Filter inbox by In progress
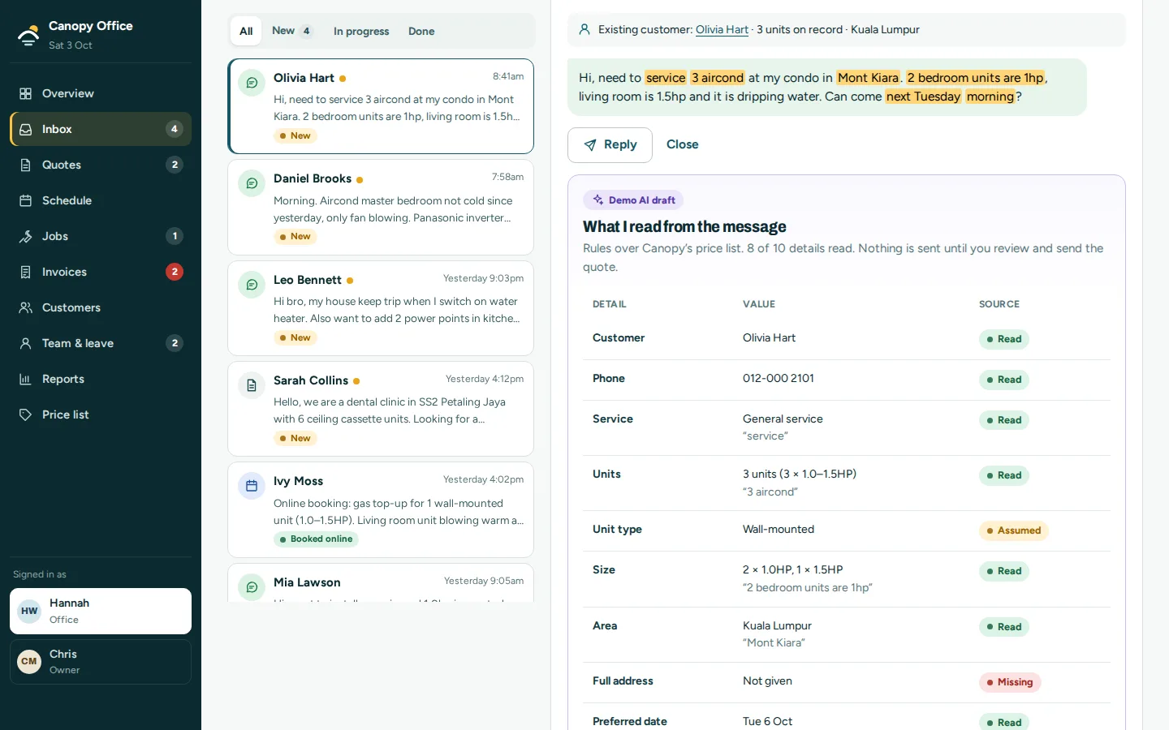This screenshot has height=730, width=1169. click(361, 31)
